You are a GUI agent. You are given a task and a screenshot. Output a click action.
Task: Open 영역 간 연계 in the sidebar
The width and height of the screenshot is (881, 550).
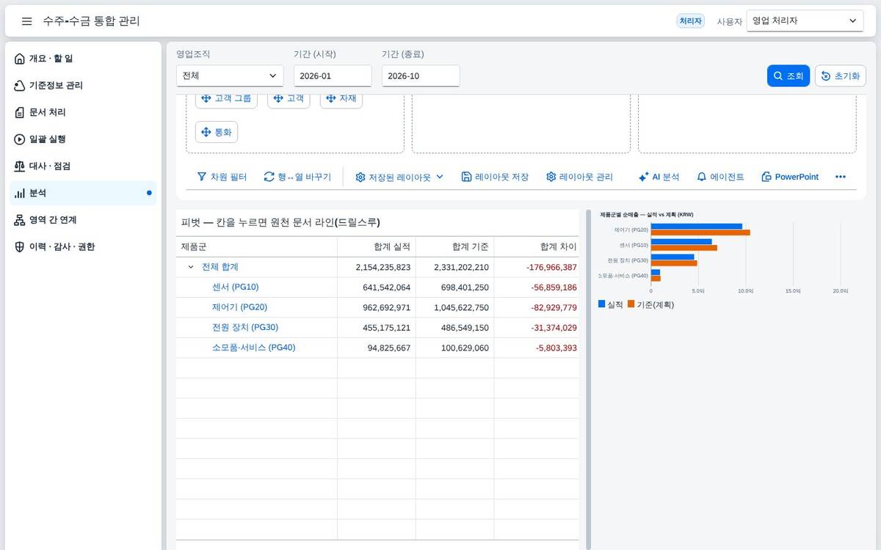(84, 220)
